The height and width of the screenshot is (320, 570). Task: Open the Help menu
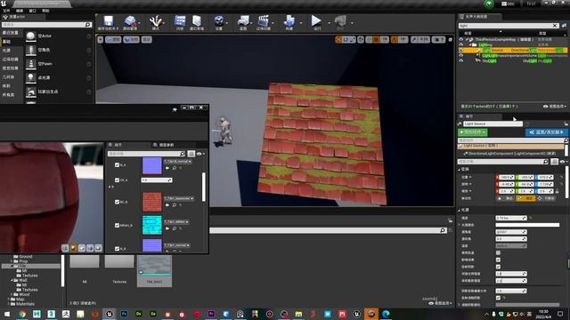coord(45,11)
